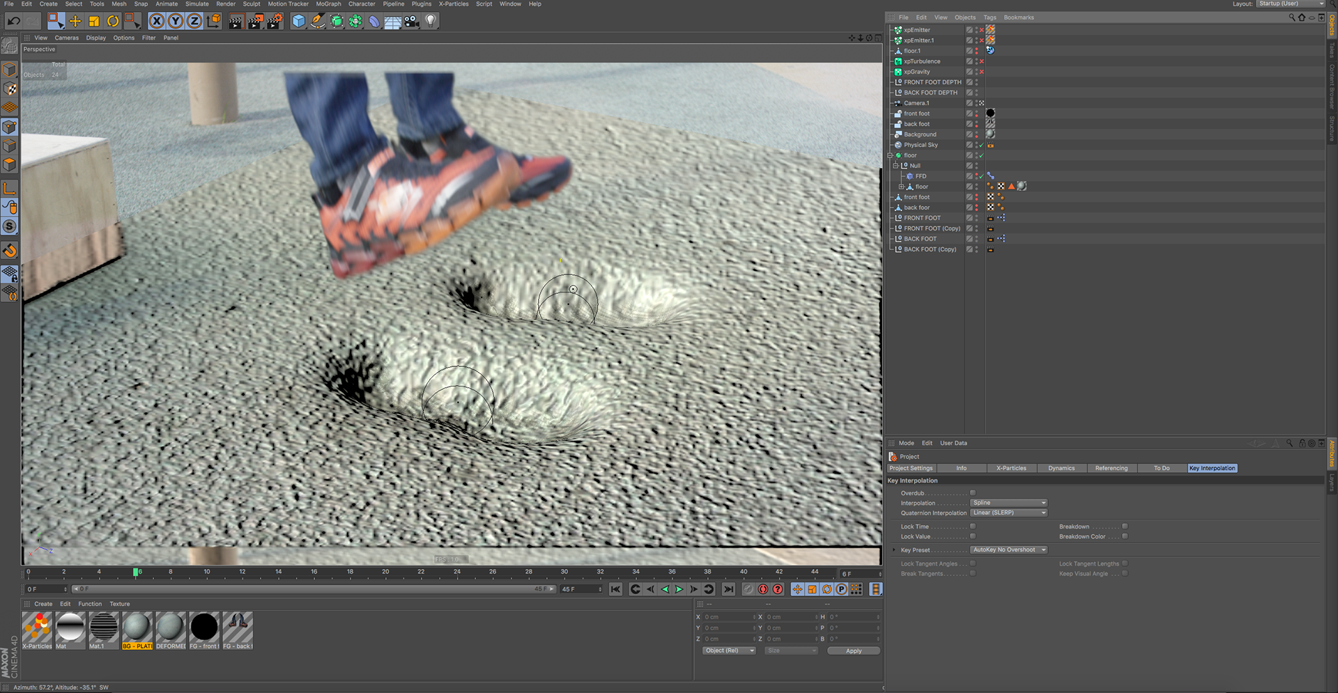Open the Simulate menu

pyautogui.click(x=197, y=4)
